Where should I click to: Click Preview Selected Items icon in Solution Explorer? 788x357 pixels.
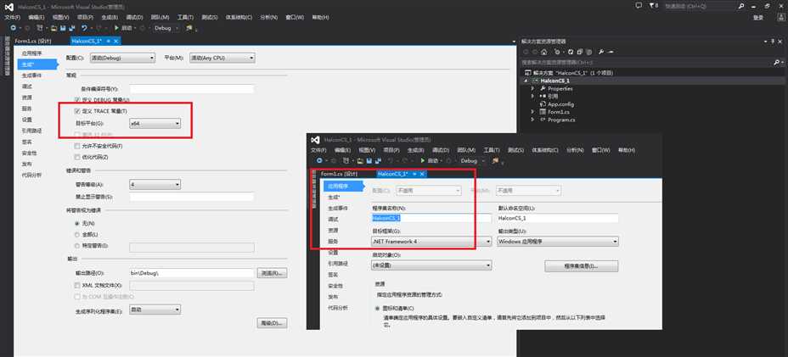coord(611,52)
